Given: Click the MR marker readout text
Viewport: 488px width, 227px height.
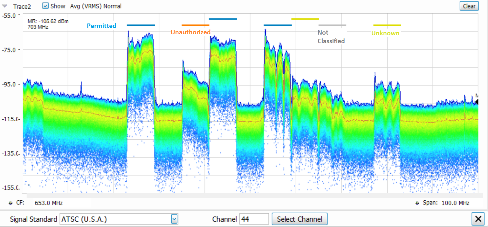Looking at the screenshot, I should [48, 21].
